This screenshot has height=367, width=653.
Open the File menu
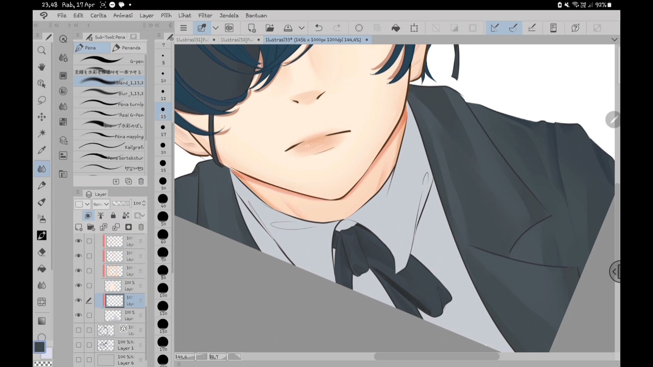(x=62, y=15)
